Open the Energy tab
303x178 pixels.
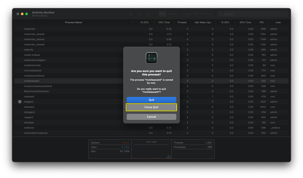click(186, 14)
